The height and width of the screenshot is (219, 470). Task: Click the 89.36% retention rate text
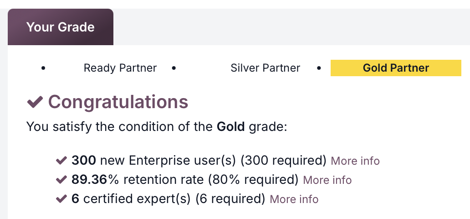184,180
